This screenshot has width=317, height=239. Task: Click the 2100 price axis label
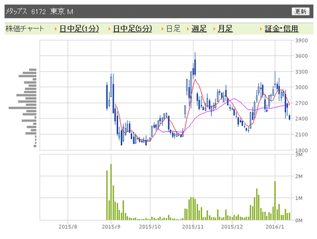(x=301, y=135)
